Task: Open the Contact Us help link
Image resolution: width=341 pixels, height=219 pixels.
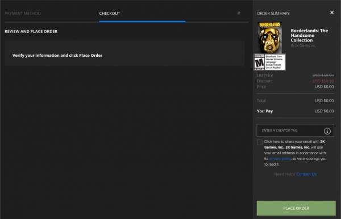Action: 306,174
